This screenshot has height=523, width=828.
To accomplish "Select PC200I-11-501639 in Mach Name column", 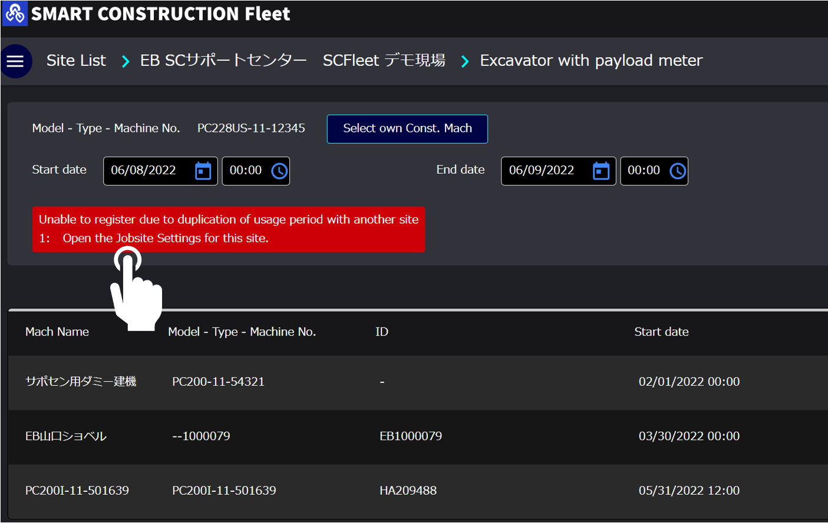I will pyautogui.click(x=77, y=491).
